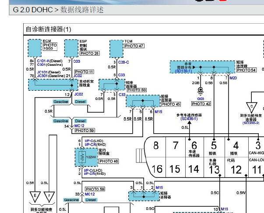The height and width of the screenshot is (213, 264).
Task: Click the triangle marker E
Action: (x=35, y=196)
